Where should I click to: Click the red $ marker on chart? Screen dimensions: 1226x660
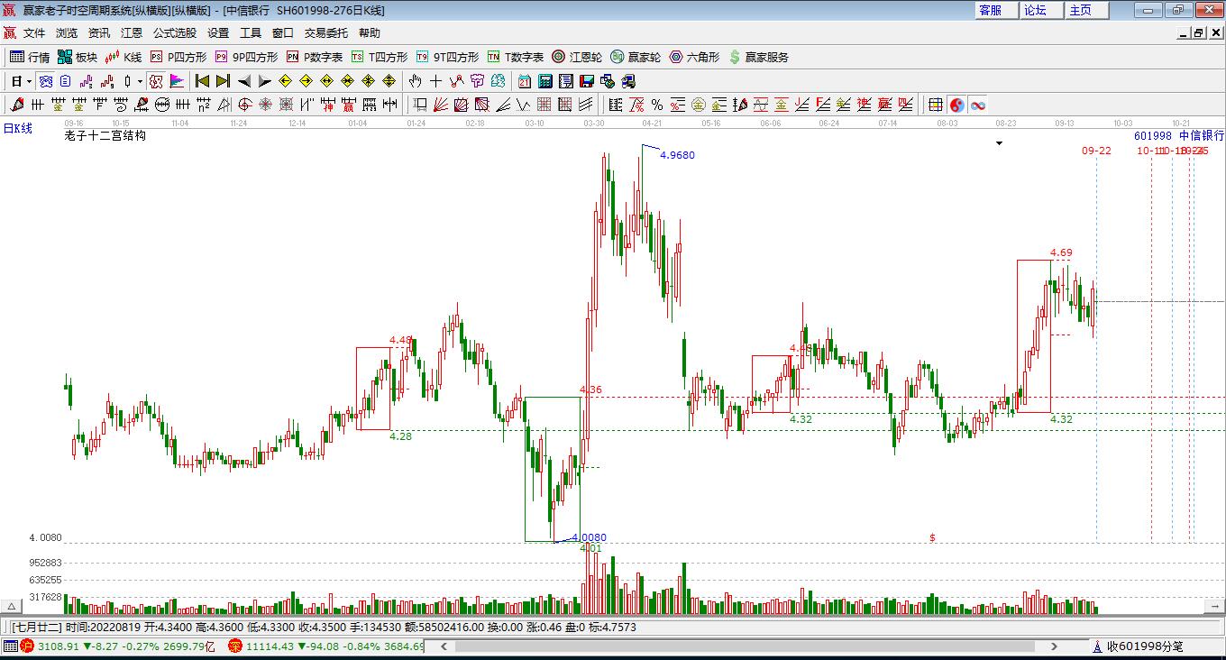click(x=932, y=537)
